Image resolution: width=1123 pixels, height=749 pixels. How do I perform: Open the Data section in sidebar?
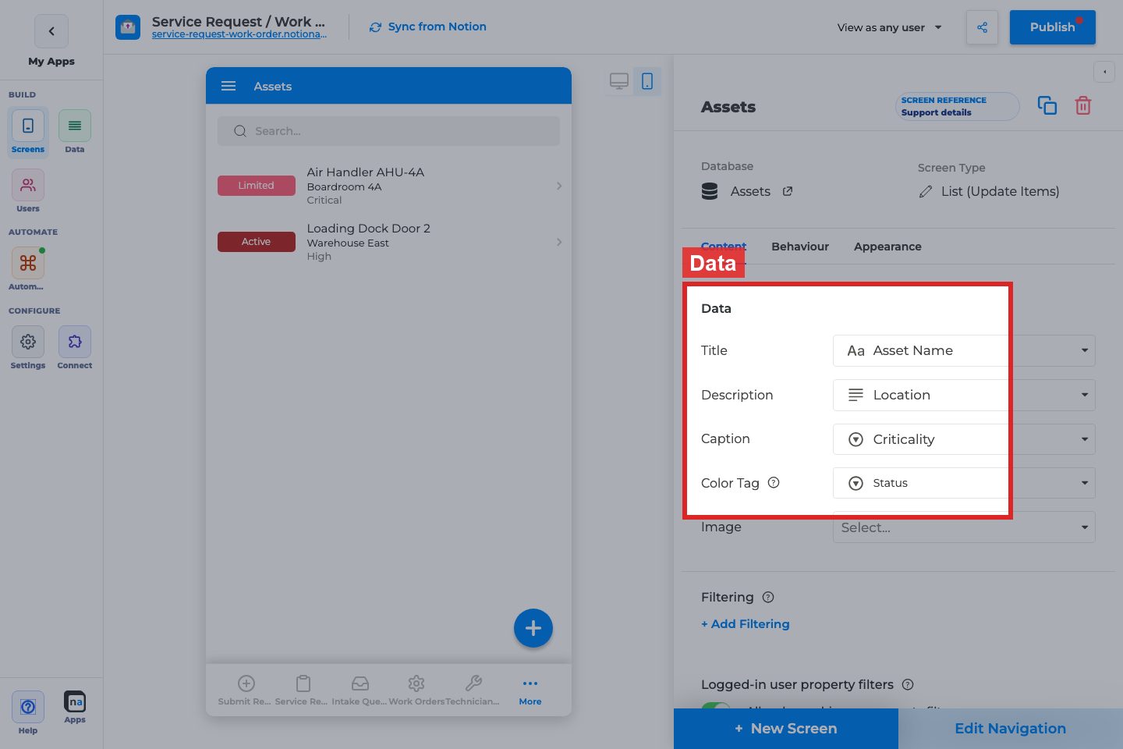(75, 133)
